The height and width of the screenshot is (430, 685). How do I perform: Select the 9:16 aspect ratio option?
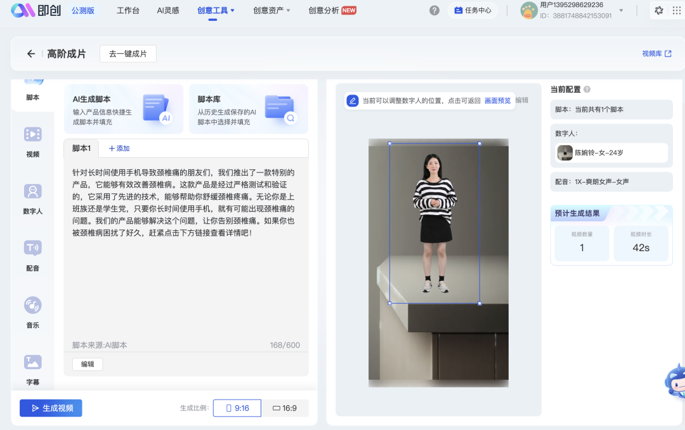coord(237,408)
